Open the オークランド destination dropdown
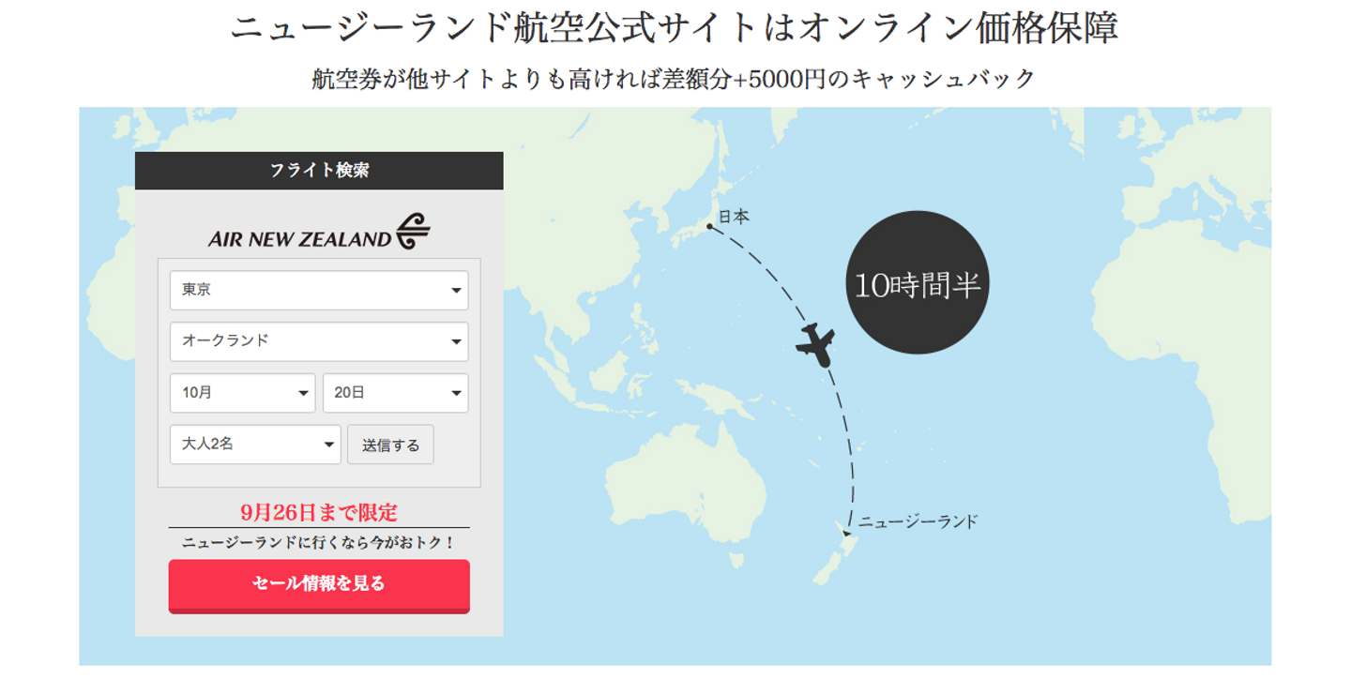The height and width of the screenshot is (679, 1351). coord(319,341)
